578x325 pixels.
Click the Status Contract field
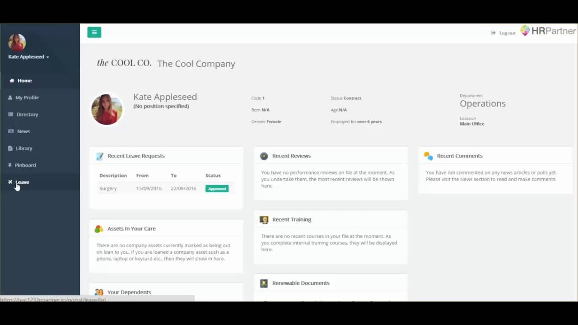tap(346, 98)
